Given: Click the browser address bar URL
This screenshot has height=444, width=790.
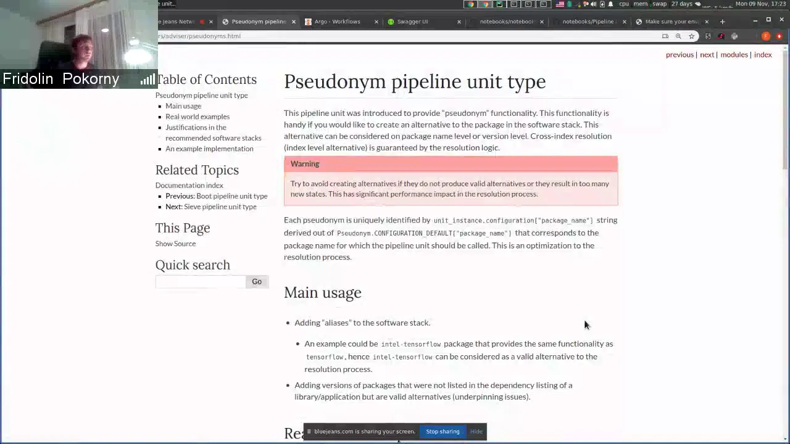Looking at the screenshot, I should (x=199, y=36).
